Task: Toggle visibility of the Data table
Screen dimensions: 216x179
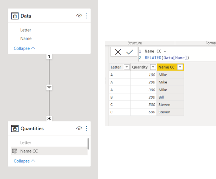Action: point(79,16)
